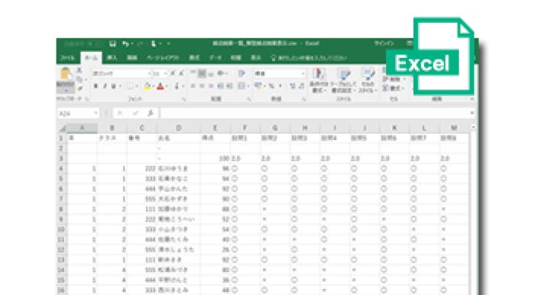This screenshot has height=295, width=535.
Task: Click the Decrease Decimal icon
Action: [302, 86]
